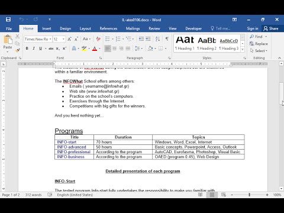Click the Sign in link
The width and height of the screenshot is (284, 213).
pyautogui.click(x=253, y=28)
